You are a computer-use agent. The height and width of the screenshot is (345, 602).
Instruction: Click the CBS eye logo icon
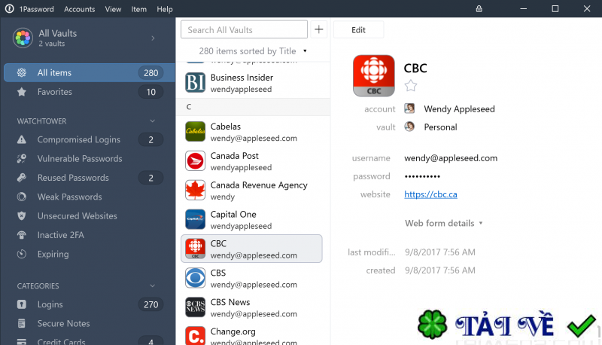coord(195,278)
